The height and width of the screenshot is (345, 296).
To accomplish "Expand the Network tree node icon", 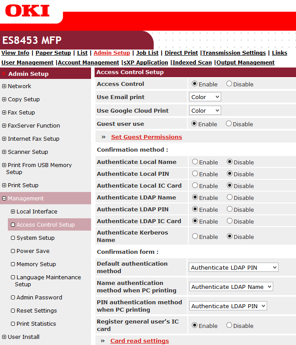I will (4, 86).
